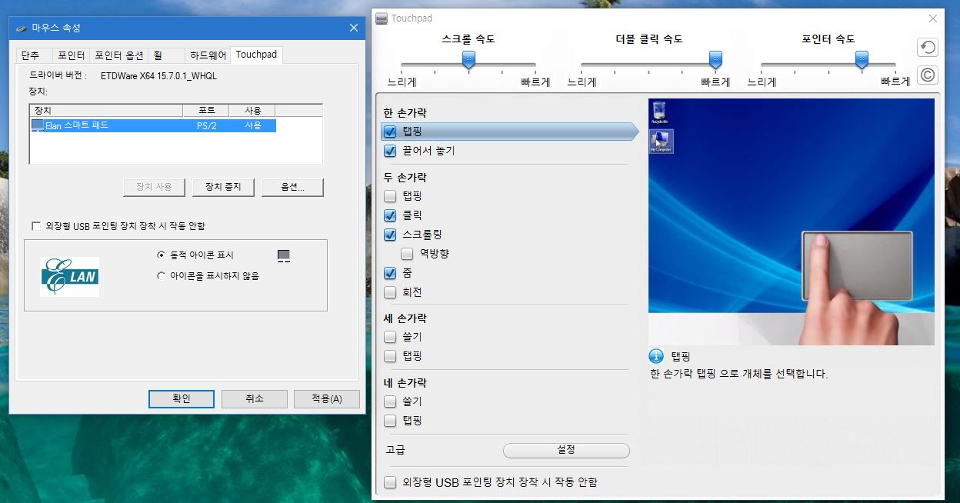Screen dimensions: 960x503
Task: Click the copyright info icon
Action: pyautogui.click(x=928, y=75)
